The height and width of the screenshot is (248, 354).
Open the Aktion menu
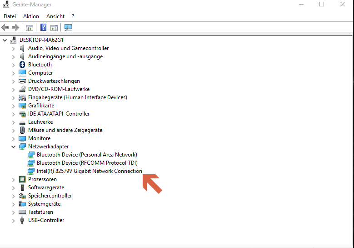31,16
